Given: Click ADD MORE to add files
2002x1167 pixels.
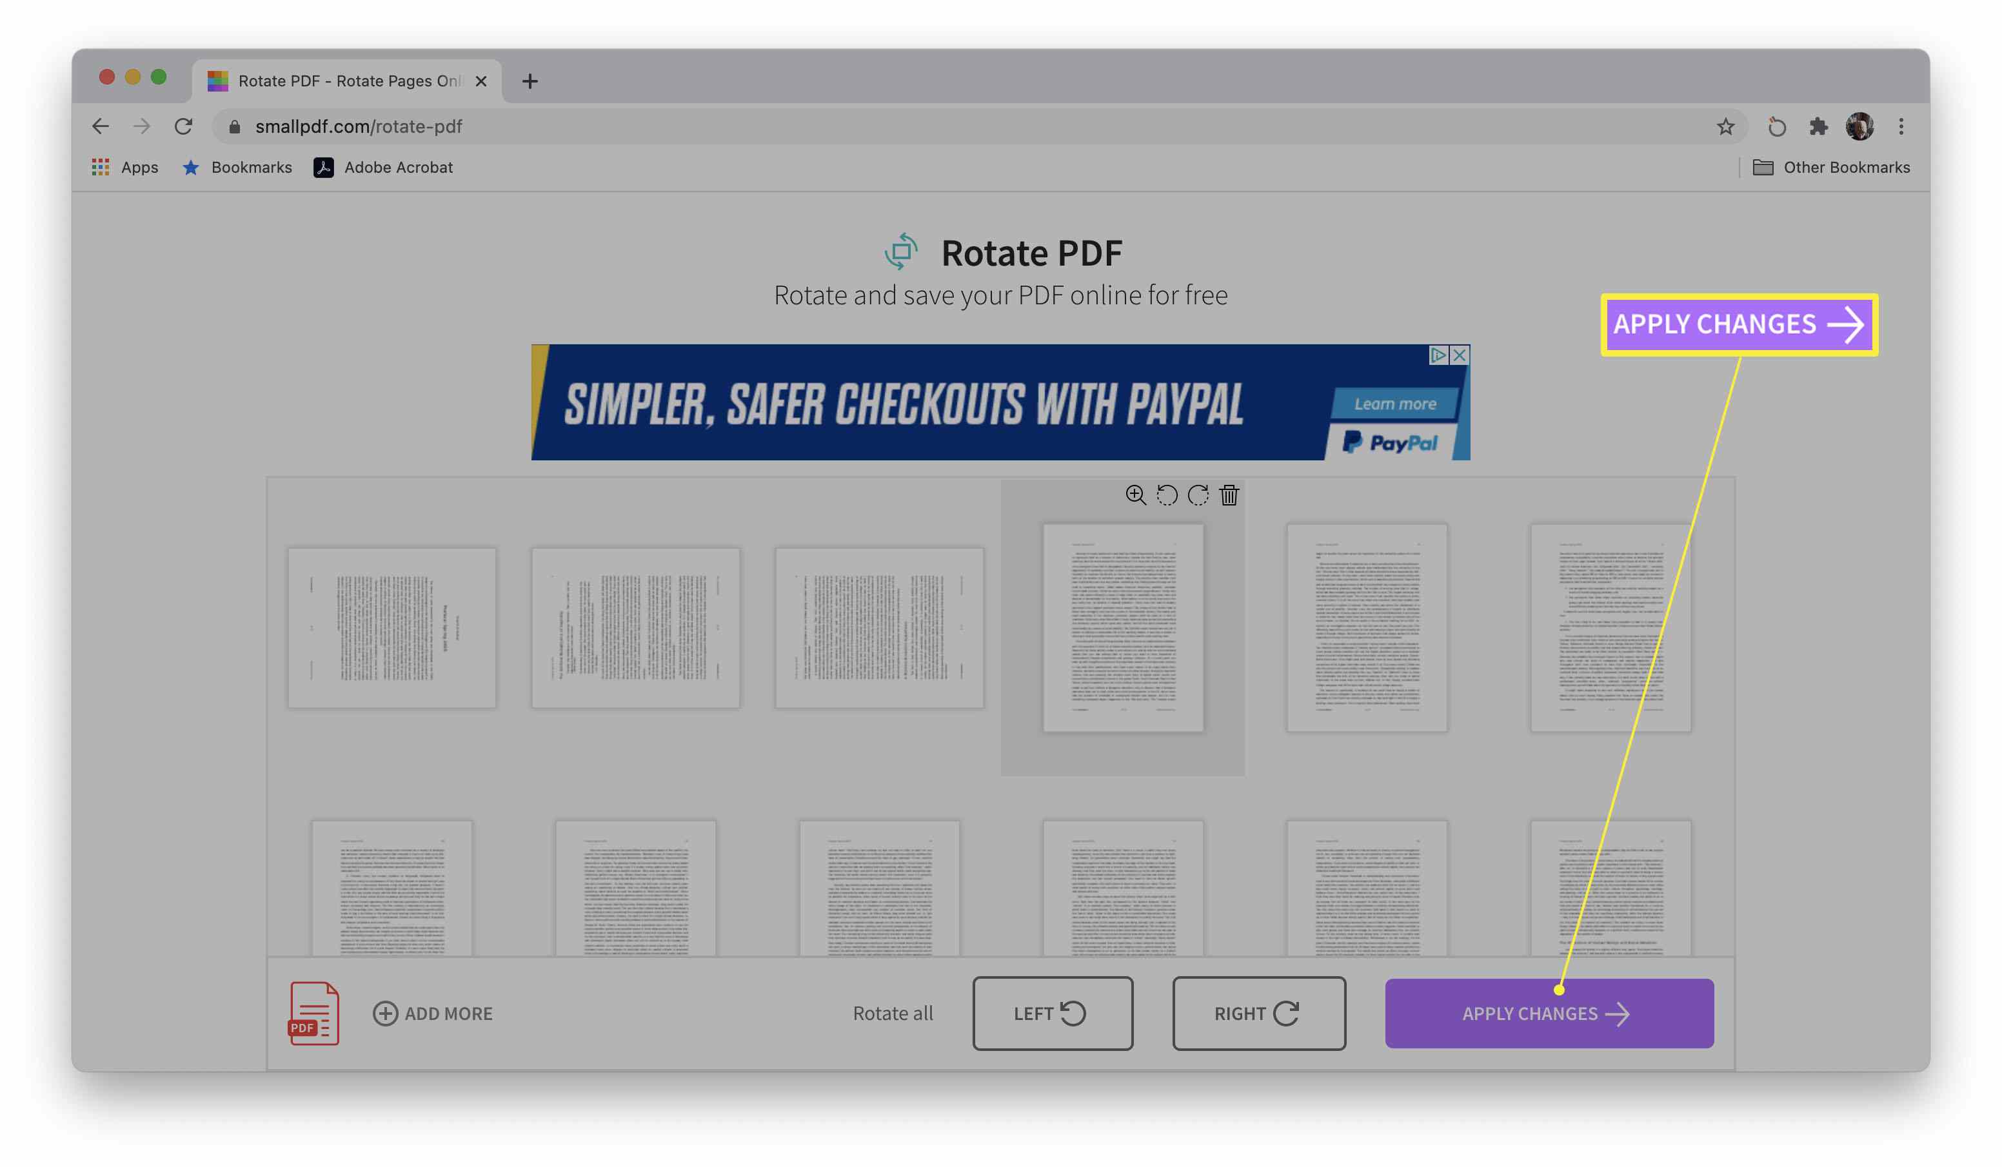Looking at the screenshot, I should [x=433, y=1014].
